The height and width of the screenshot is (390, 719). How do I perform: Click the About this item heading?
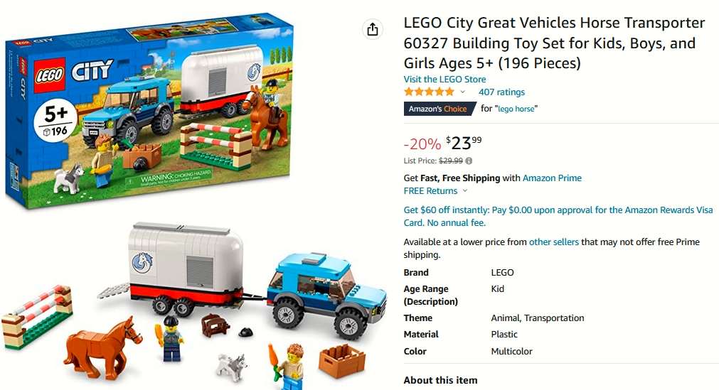pos(440,380)
